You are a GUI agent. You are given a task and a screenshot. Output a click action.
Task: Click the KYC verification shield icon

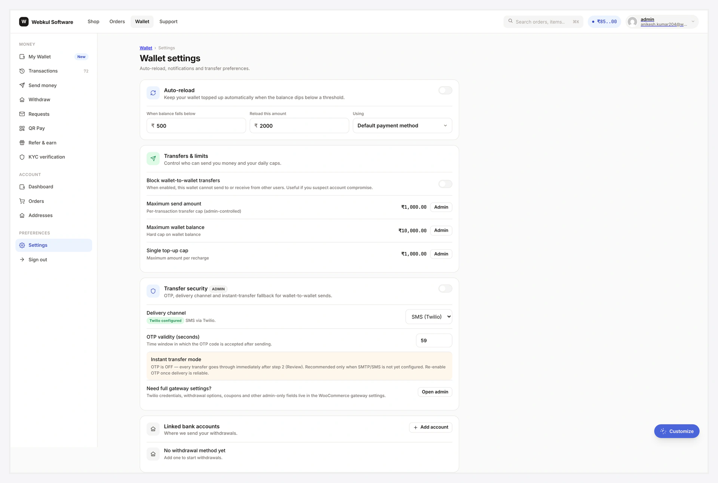click(x=22, y=157)
